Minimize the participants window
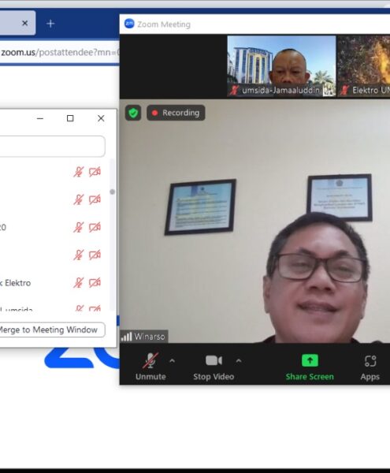Image resolution: width=390 pixels, height=473 pixels. (40, 118)
